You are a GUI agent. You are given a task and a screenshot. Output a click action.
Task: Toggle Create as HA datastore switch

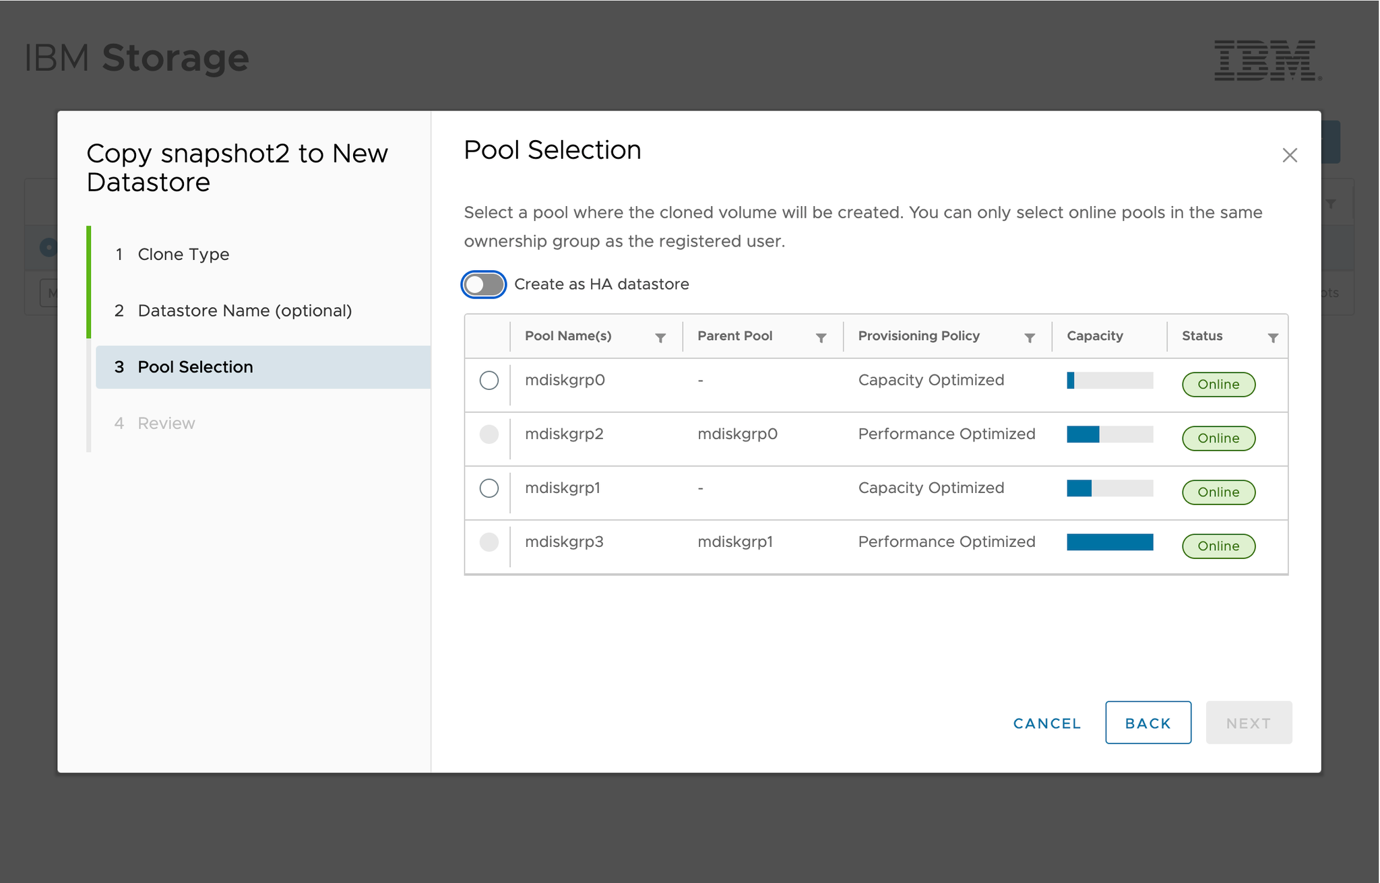pyautogui.click(x=484, y=284)
